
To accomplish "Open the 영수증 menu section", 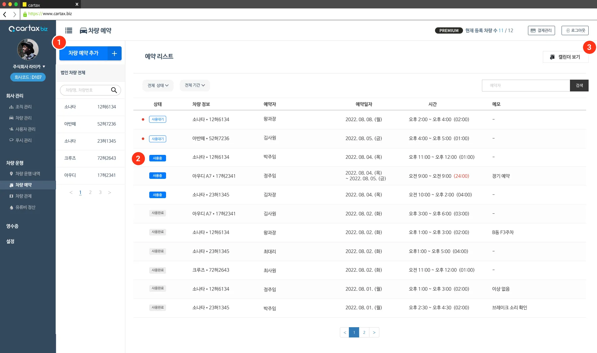I will click(12, 226).
